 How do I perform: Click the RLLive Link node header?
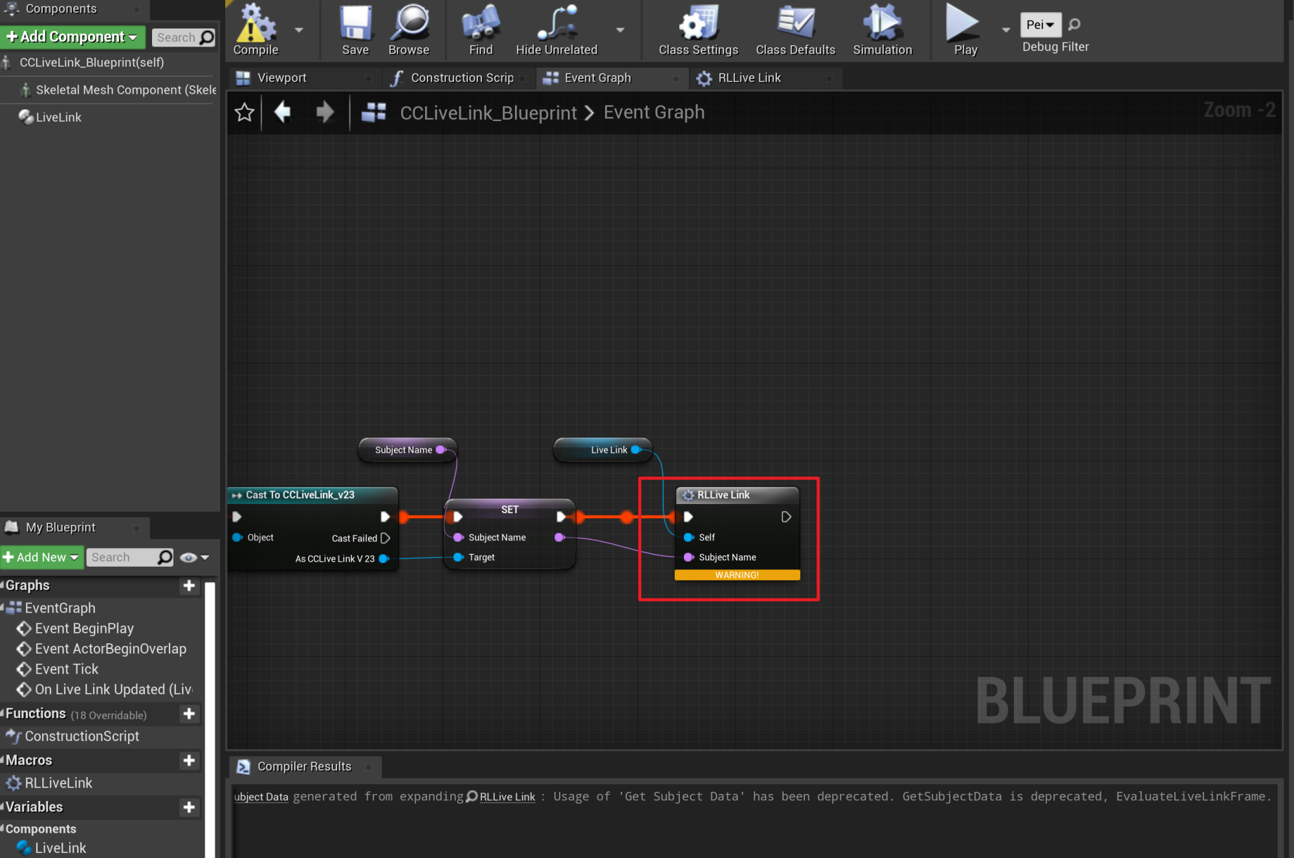pyautogui.click(x=737, y=495)
